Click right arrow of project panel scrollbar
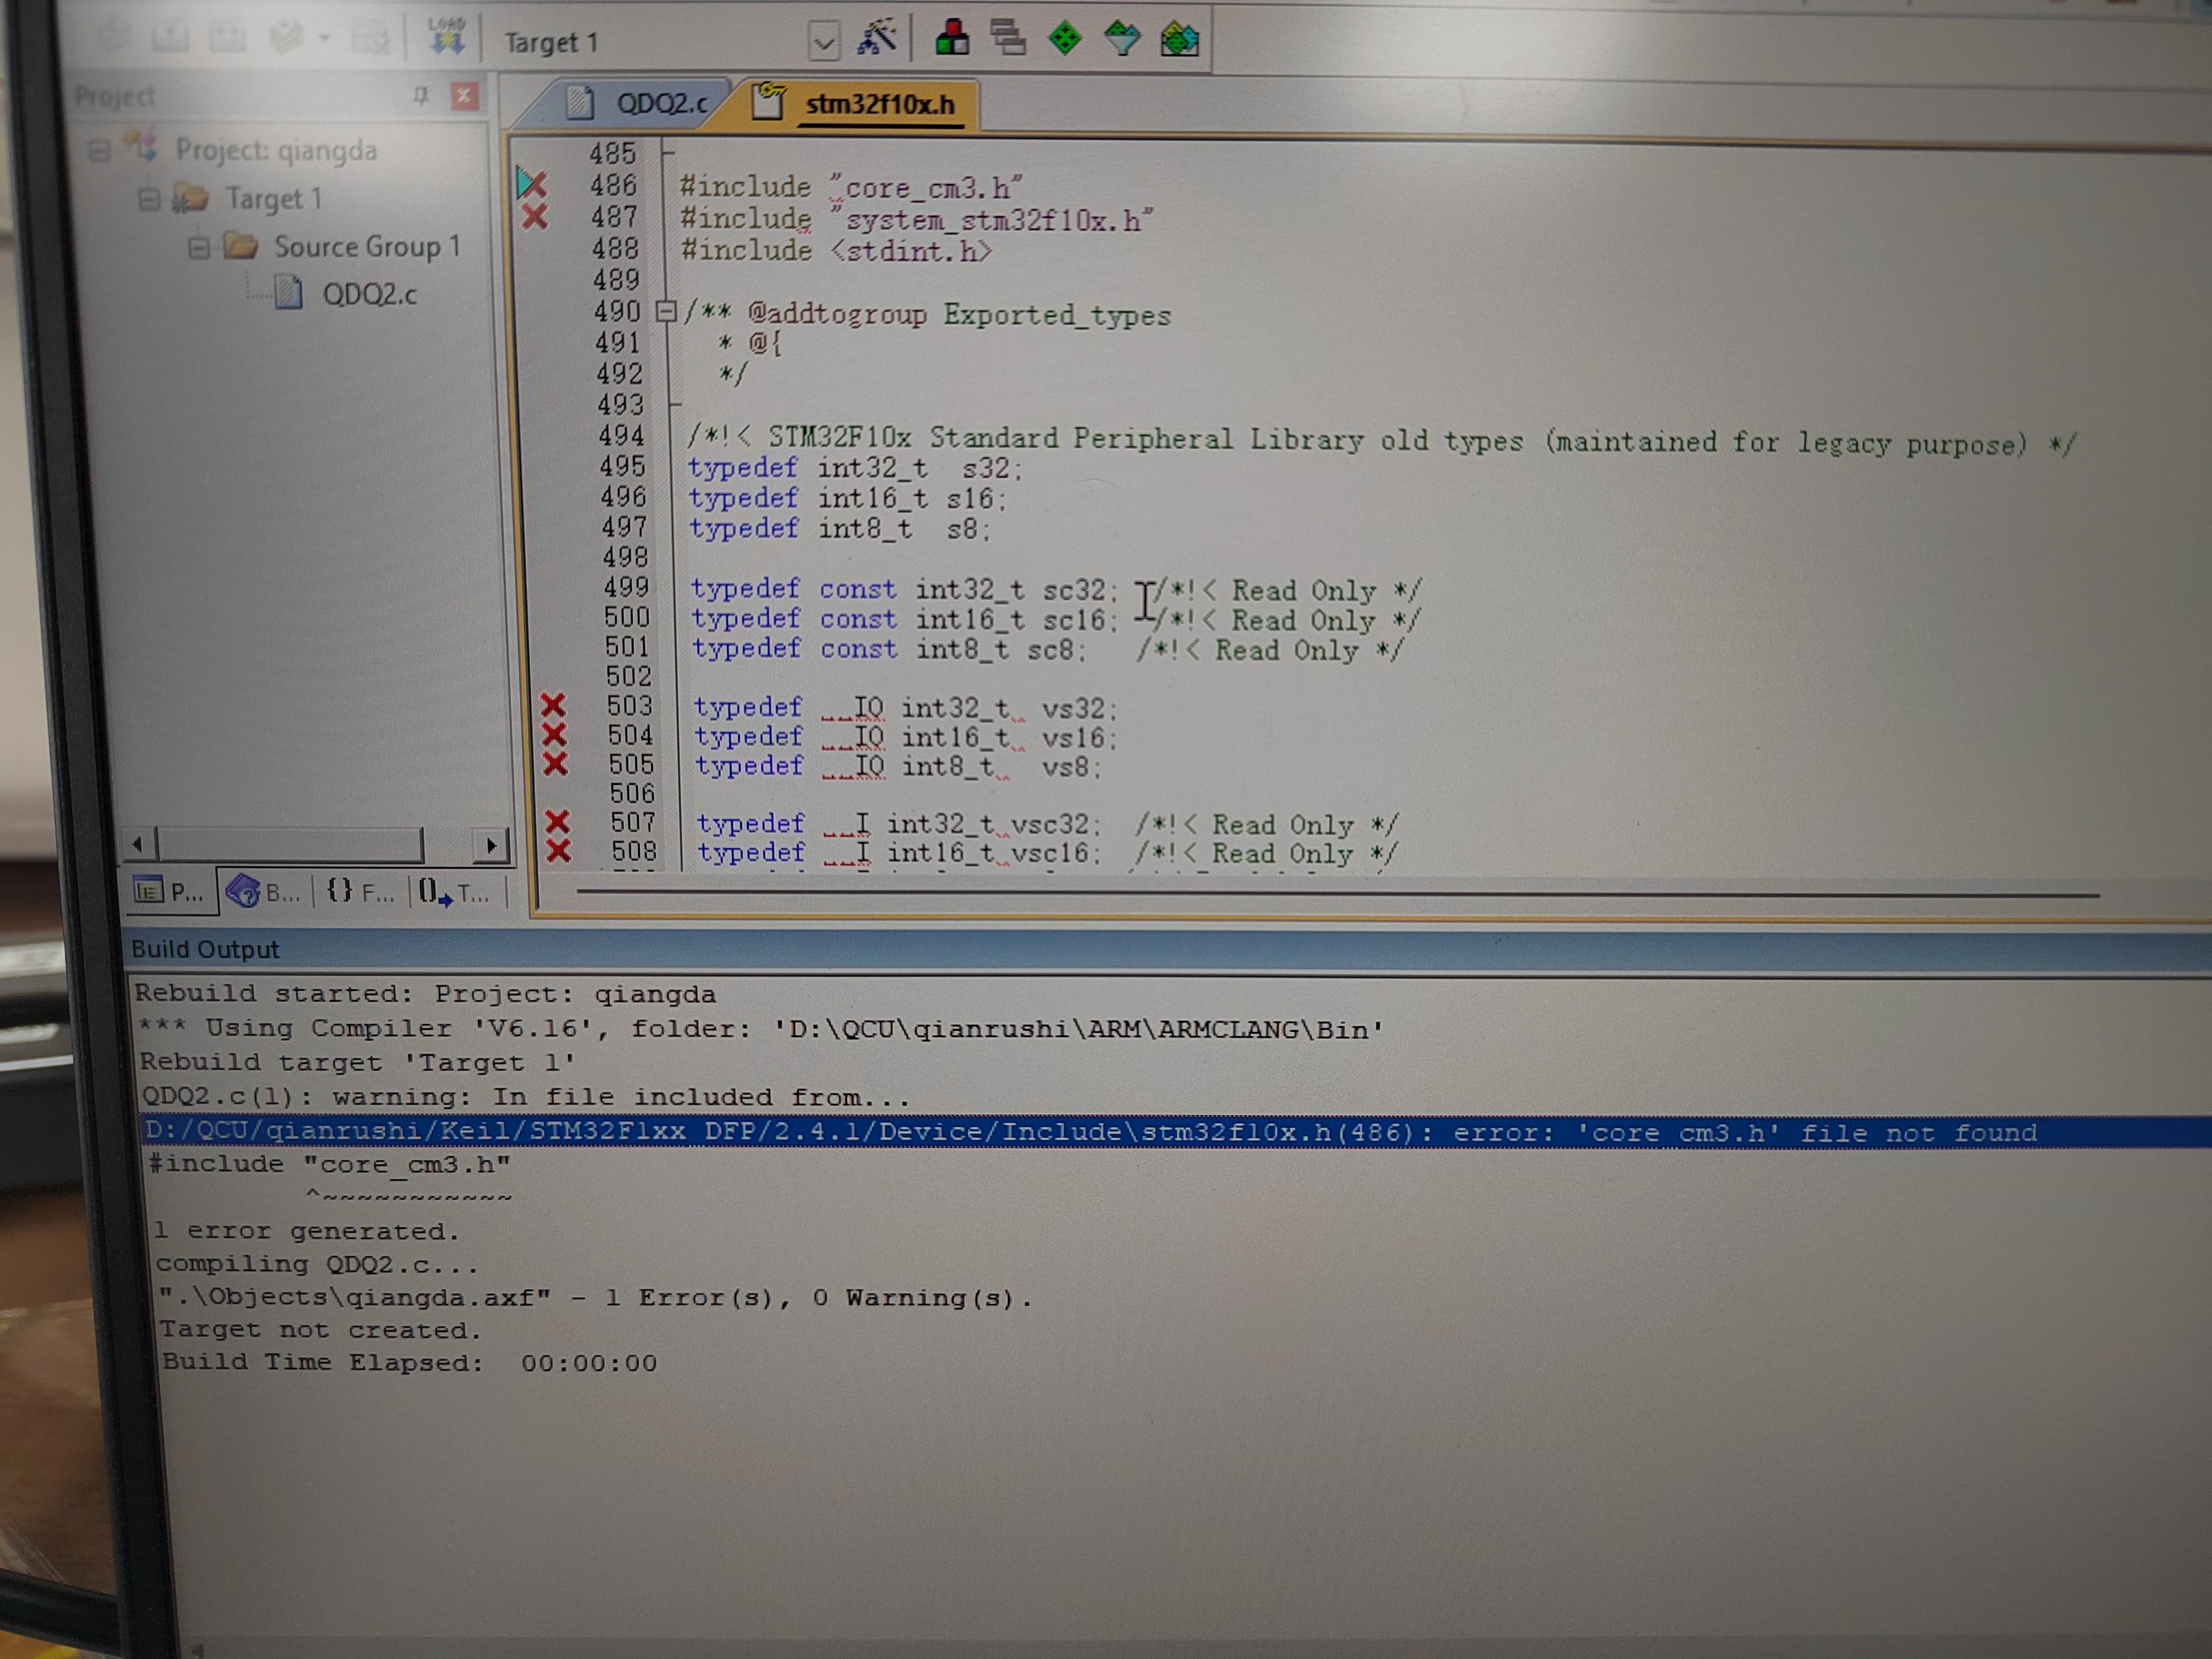 [x=490, y=846]
